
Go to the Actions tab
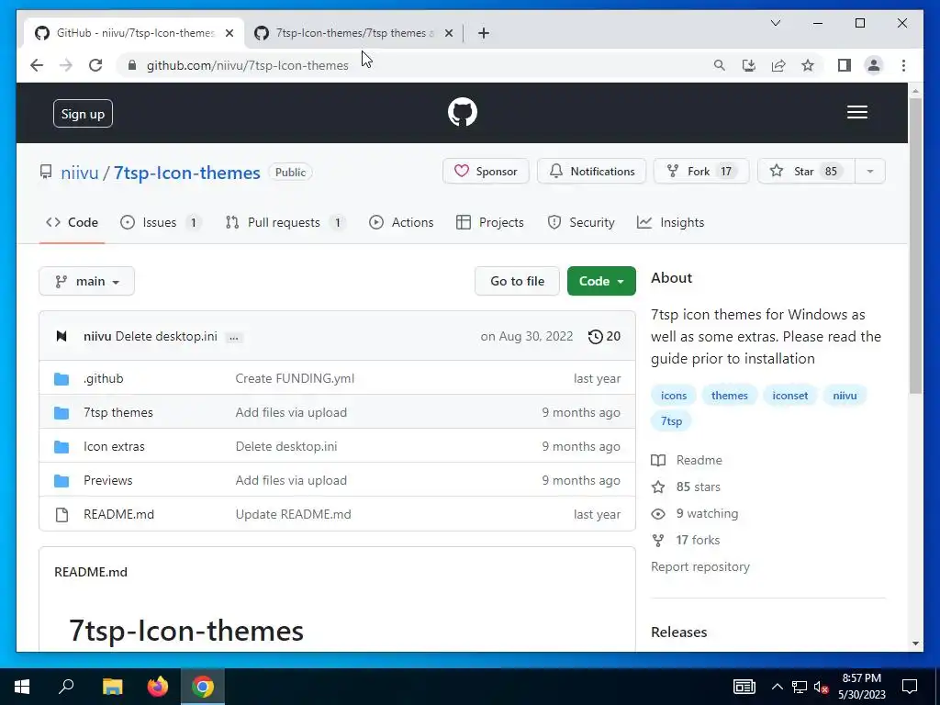401,222
